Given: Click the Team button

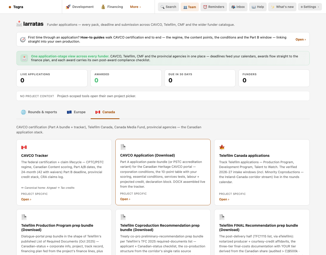Looking at the screenshot, I should (x=190, y=7).
